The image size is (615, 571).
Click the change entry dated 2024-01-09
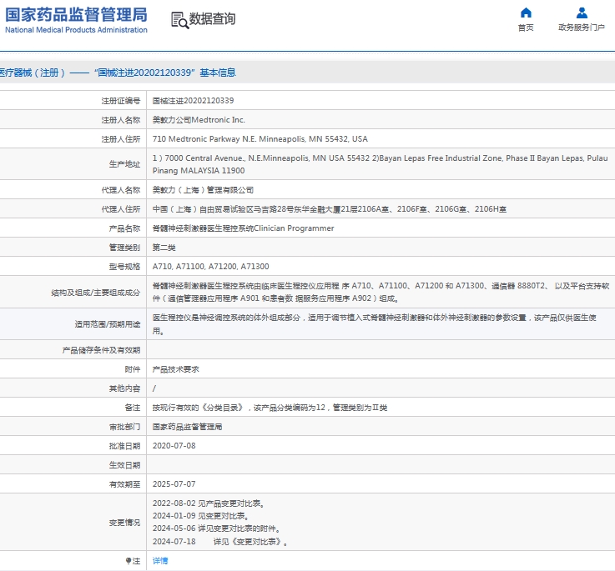coord(201,516)
